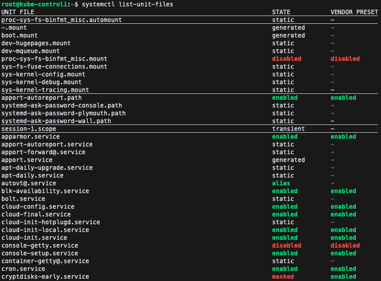Select 'apport-autoreport.path' unit name
381x281 pixels.
tap(42, 98)
